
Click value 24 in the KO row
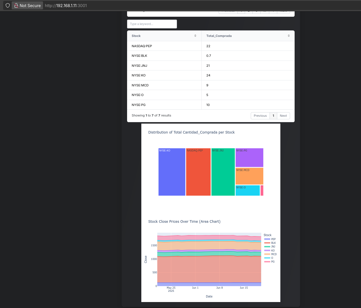[x=208, y=75]
